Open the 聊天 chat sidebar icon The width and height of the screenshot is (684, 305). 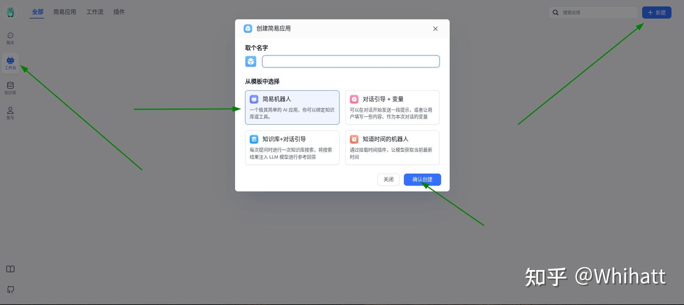tap(10, 38)
